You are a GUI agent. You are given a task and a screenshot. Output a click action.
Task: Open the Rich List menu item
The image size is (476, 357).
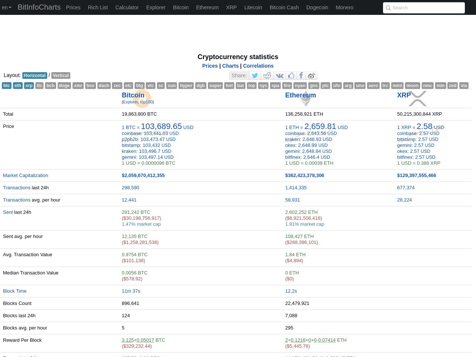(98, 7)
